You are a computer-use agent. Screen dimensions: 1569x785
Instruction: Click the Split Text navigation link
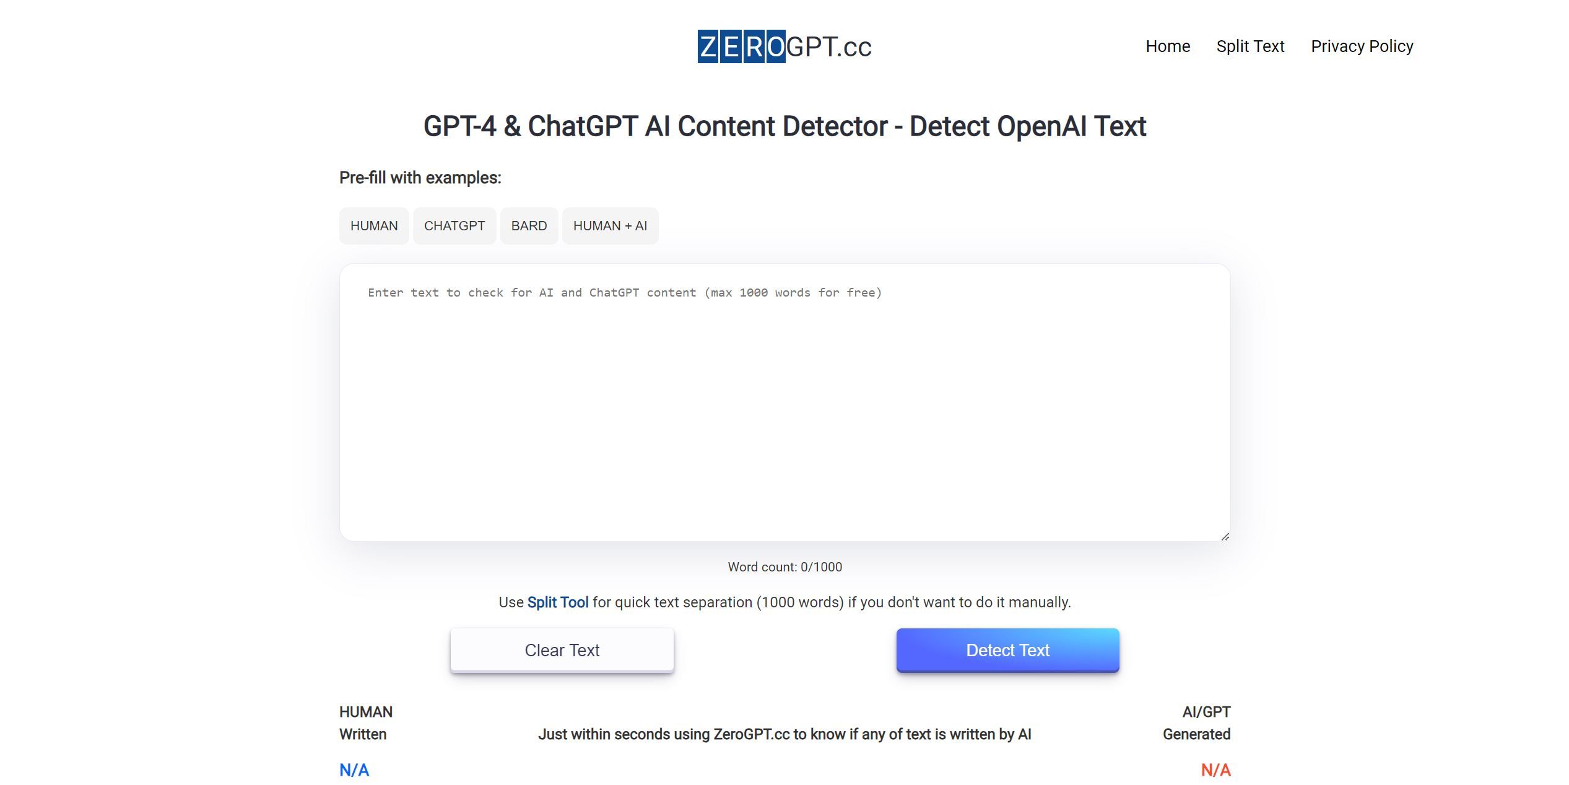click(1250, 46)
